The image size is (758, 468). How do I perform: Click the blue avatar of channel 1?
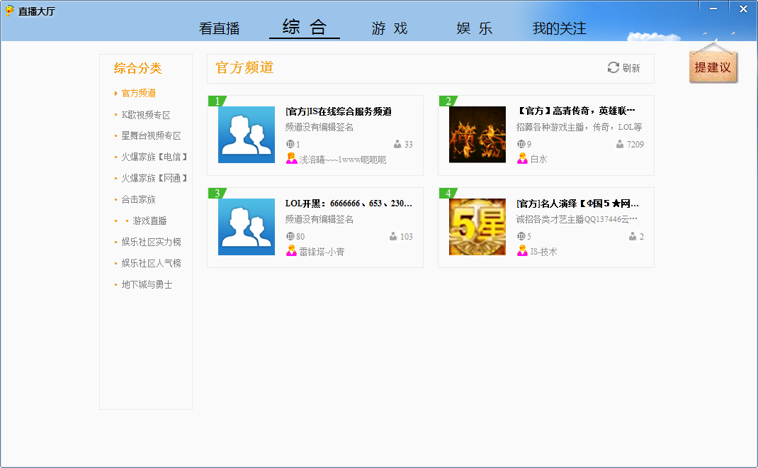(x=247, y=135)
